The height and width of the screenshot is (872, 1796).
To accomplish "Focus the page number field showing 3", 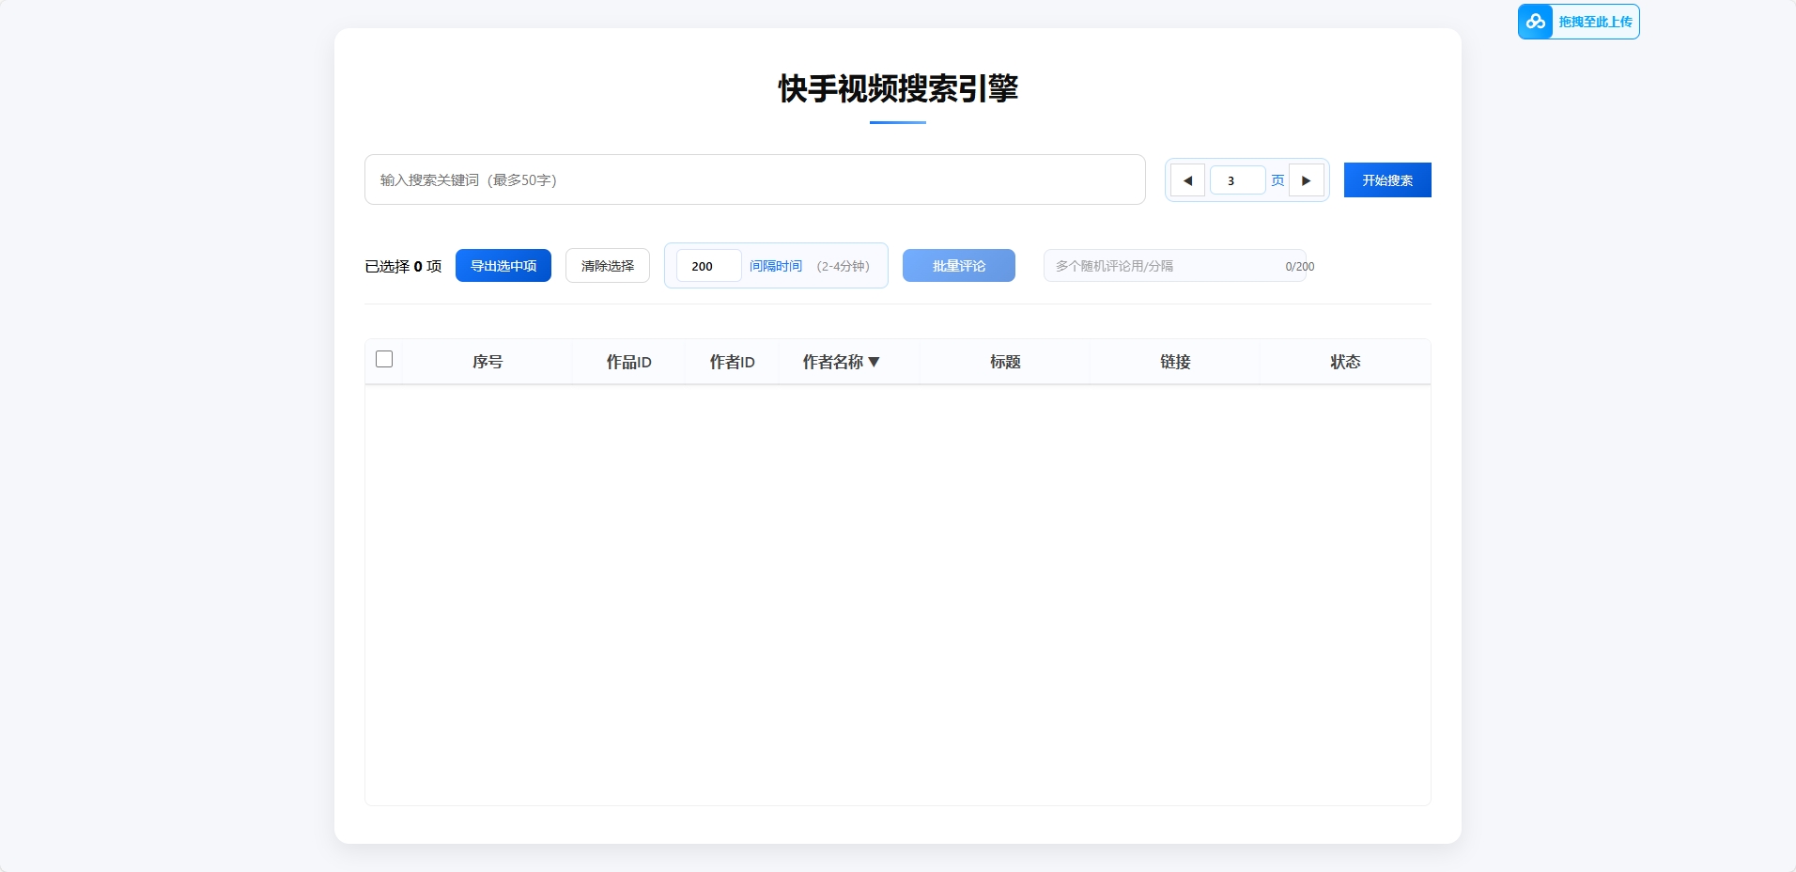I will click(1238, 180).
